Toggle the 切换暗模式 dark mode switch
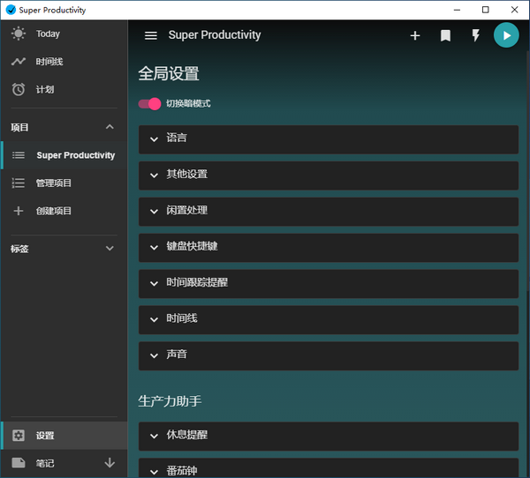The width and height of the screenshot is (530, 478). tap(150, 103)
